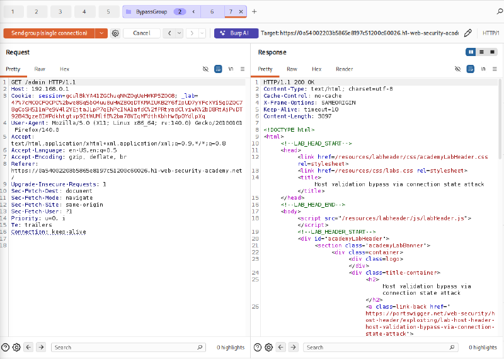Screen dimensions: 504x359
Task: Toggle hidden-eye icon in Response panel
Action: 458,69
